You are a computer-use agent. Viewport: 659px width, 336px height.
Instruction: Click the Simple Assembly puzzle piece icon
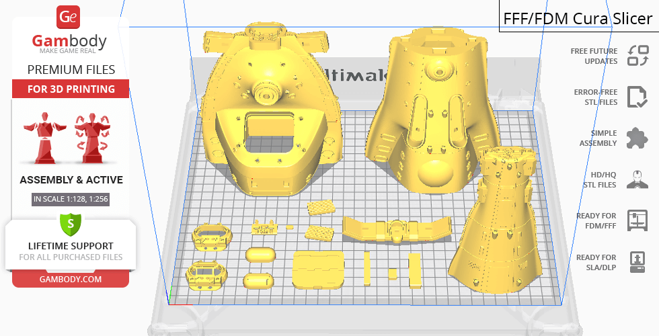tap(636, 138)
